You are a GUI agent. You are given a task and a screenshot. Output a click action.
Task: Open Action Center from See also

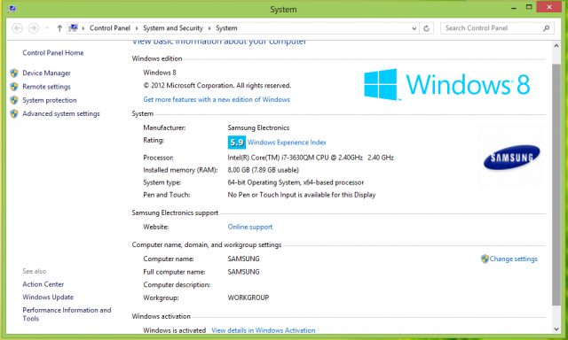[43, 284]
